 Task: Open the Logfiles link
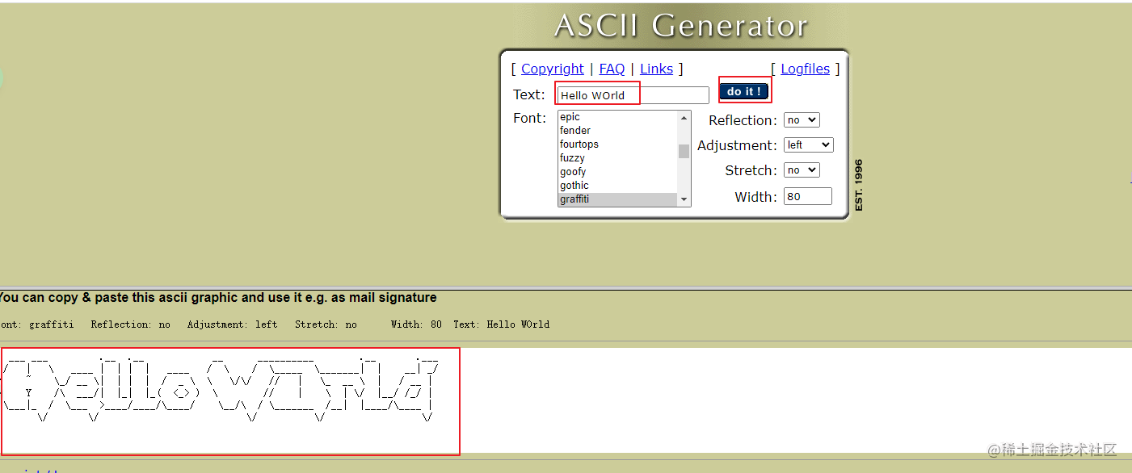coord(805,69)
